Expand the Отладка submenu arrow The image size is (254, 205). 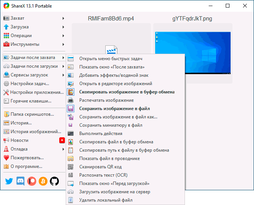click(63, 149)
